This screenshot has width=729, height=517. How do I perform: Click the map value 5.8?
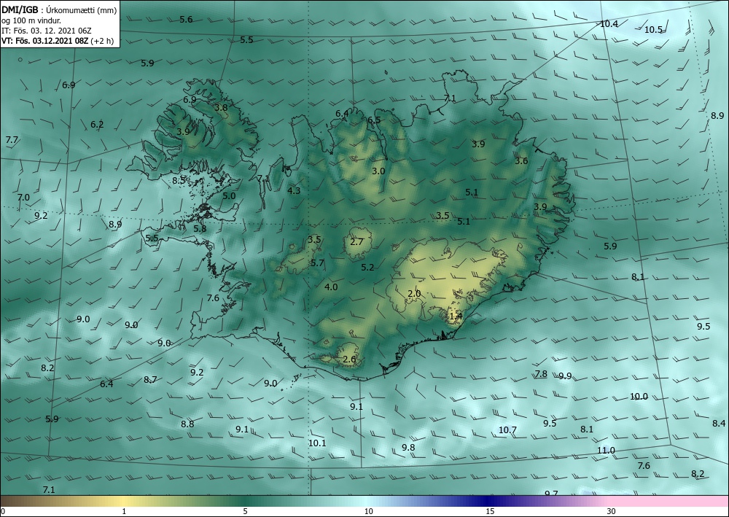(200, 229)
